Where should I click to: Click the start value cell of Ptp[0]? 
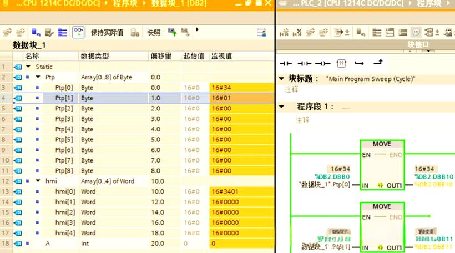click(194, 87)
